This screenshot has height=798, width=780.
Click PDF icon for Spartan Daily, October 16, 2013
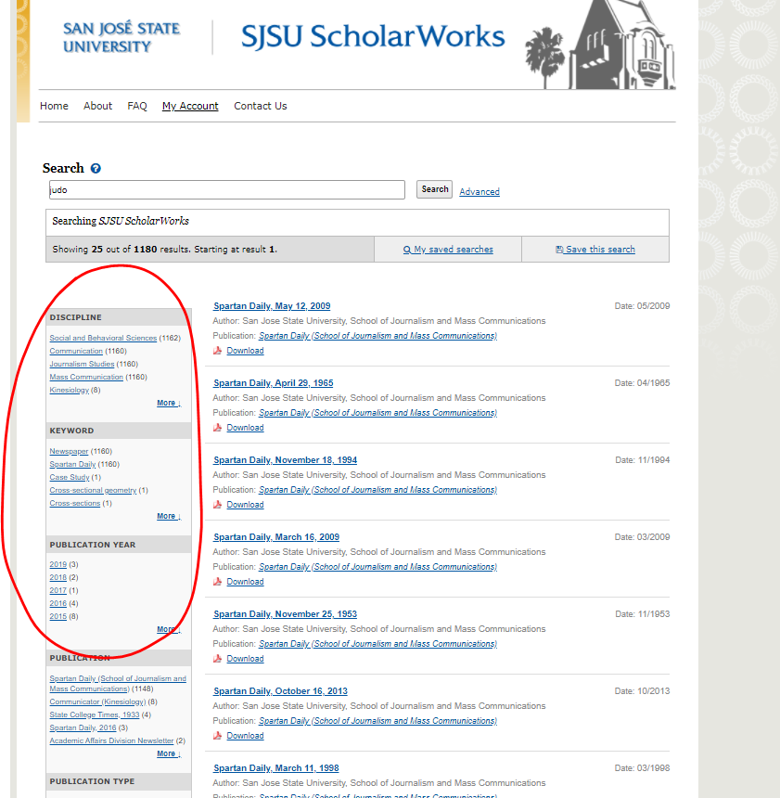(218, 736)
